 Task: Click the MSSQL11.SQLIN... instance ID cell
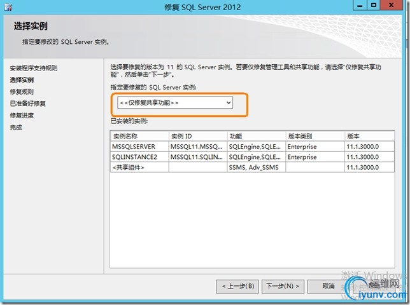[198, 157]
